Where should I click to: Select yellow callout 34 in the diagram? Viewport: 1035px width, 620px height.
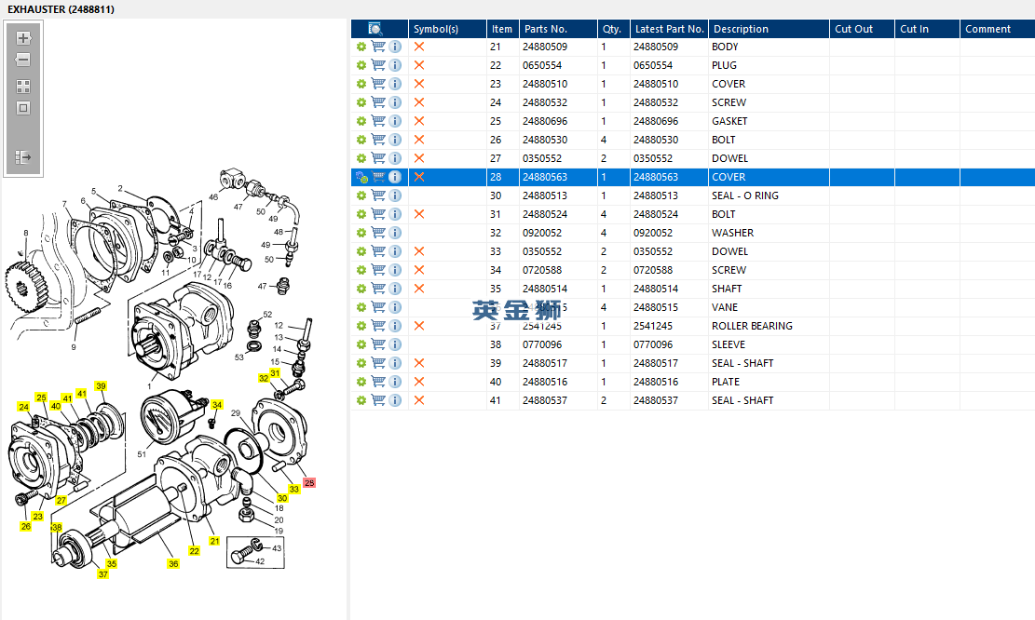[216, 404]
